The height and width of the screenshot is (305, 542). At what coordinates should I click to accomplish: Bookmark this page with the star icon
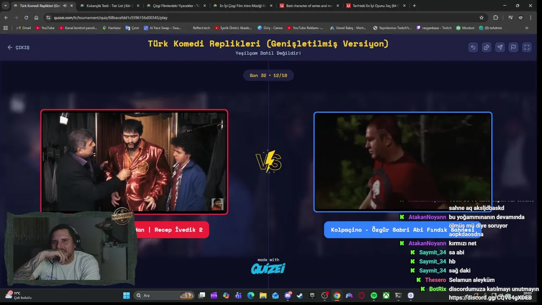coord(481,17)
